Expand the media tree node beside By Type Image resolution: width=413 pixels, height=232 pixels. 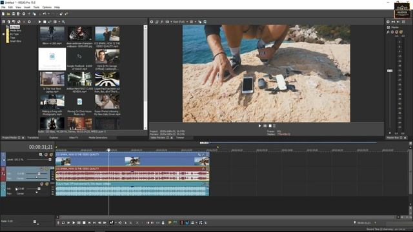[4, 34]
